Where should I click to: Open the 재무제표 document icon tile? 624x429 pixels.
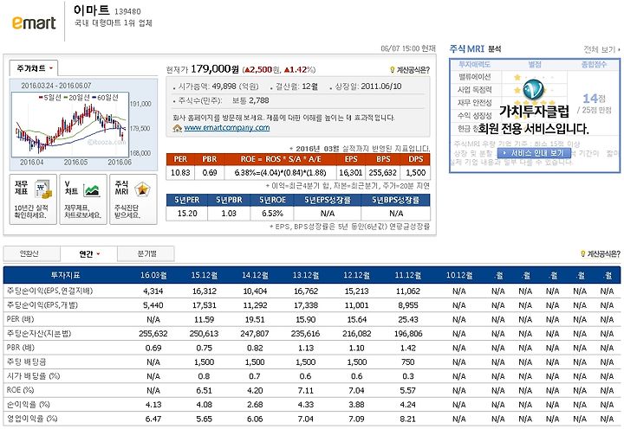pos(33,200)
